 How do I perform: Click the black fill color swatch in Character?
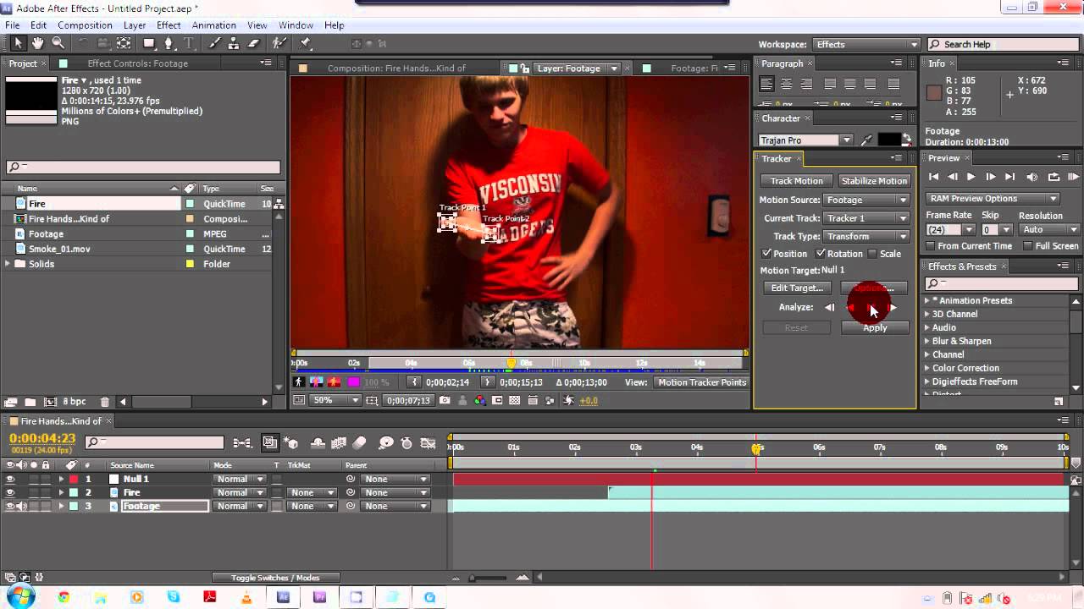(888, 140)
